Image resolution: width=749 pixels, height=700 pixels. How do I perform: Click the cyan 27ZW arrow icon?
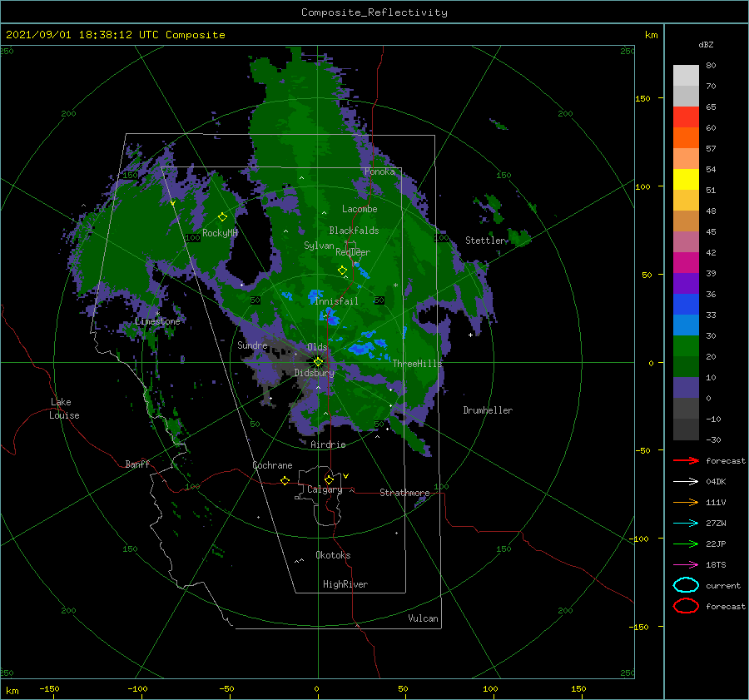[686, 524]
